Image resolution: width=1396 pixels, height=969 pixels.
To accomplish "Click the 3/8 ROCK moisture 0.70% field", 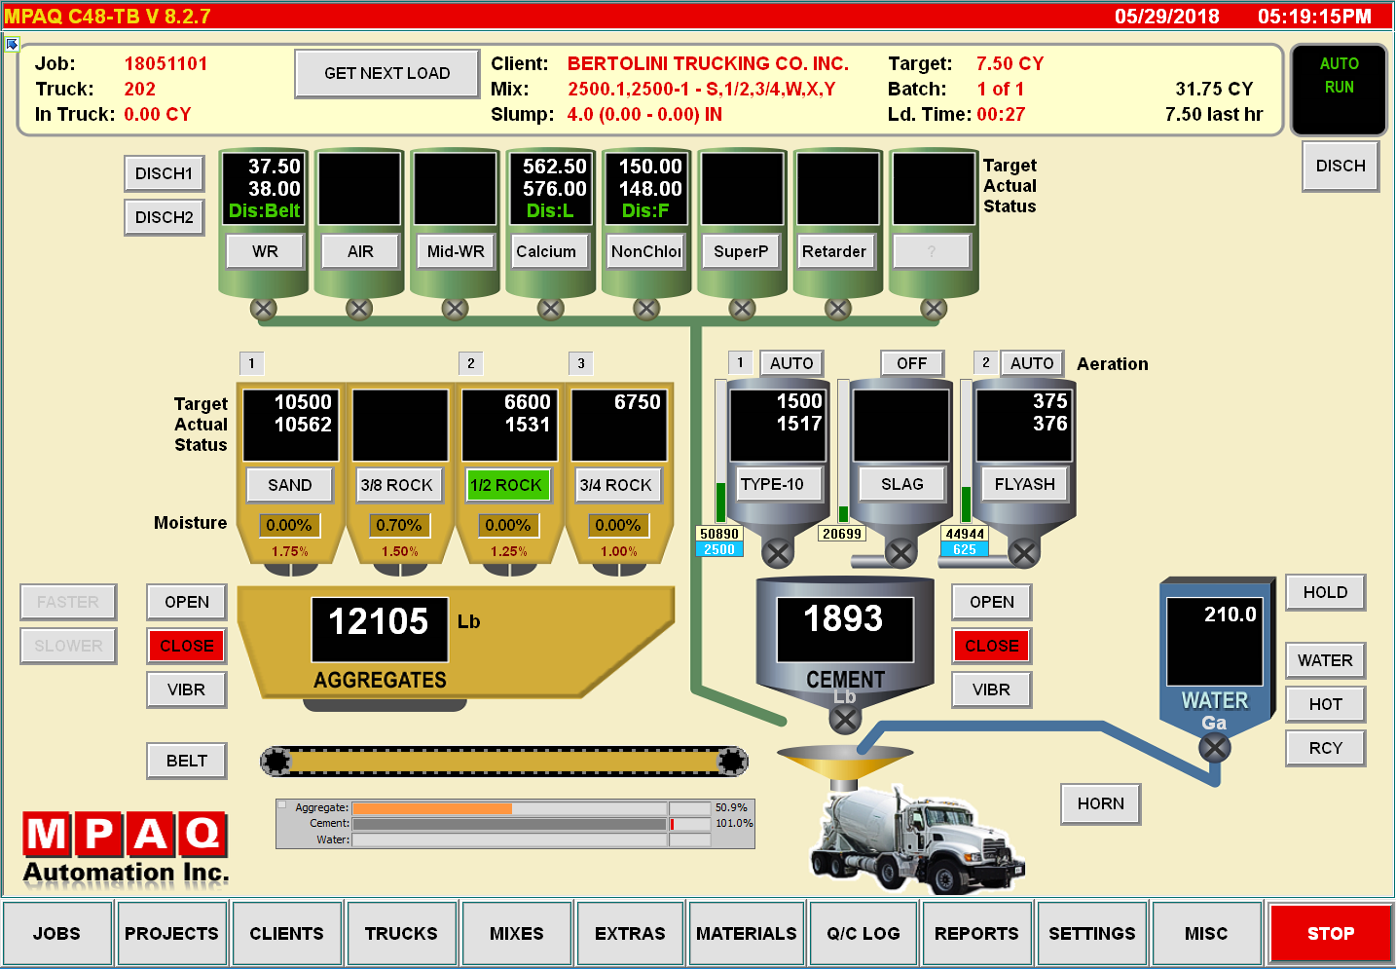I will pos(399,525).
